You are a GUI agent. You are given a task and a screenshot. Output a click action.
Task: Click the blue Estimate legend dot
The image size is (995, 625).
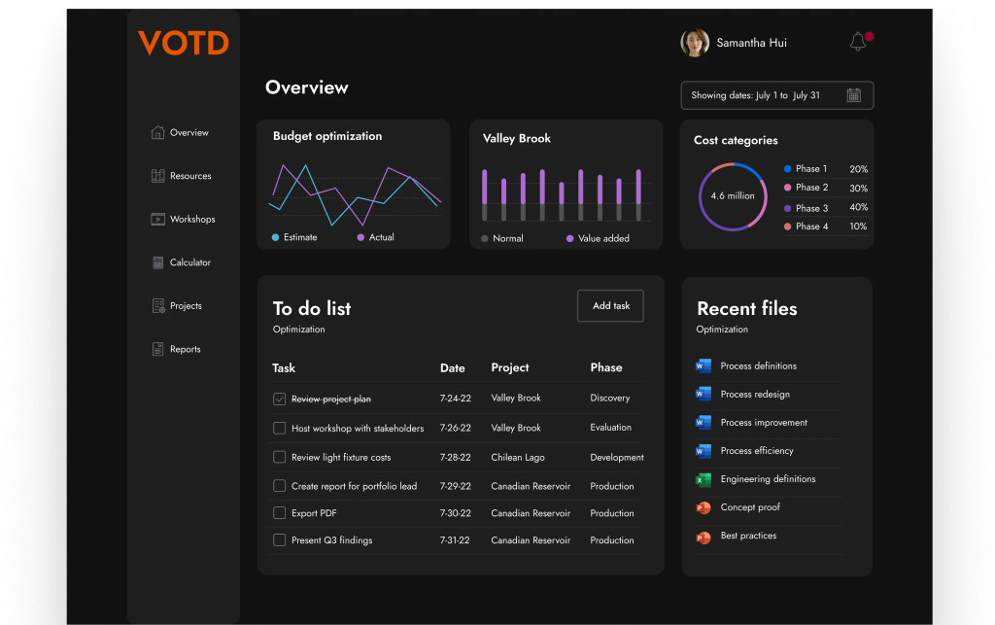point(275,237)
